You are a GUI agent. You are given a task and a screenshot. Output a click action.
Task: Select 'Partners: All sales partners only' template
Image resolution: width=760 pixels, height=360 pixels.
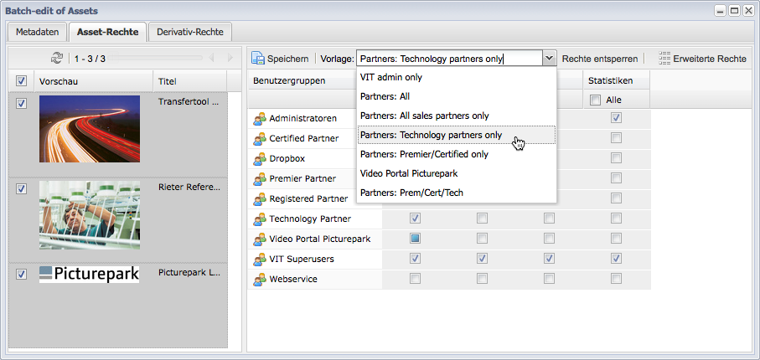[456, 116]
